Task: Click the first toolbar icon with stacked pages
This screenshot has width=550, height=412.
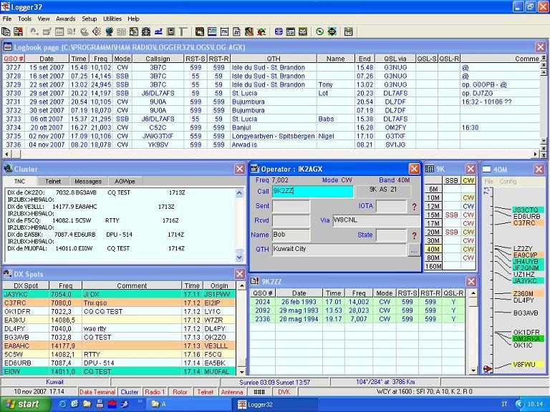Action: (6, 31)
